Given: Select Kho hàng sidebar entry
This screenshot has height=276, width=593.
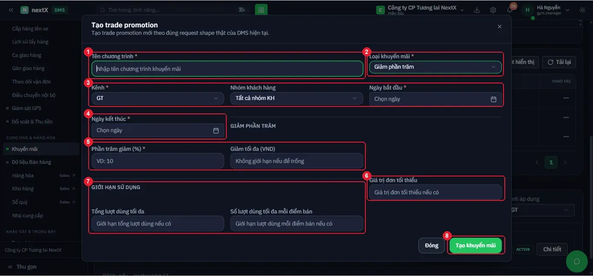Looking at the screenshot, I should click(23, 189).
